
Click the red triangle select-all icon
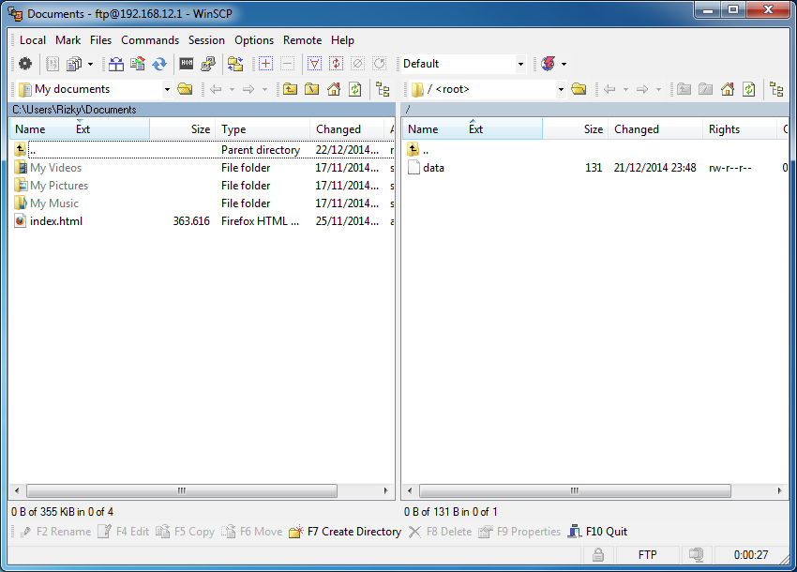coord(315,64)
